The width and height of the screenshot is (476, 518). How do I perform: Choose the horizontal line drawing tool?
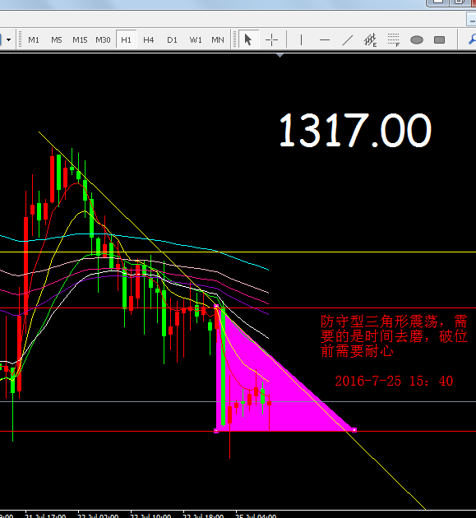click(x=325, y=39)
